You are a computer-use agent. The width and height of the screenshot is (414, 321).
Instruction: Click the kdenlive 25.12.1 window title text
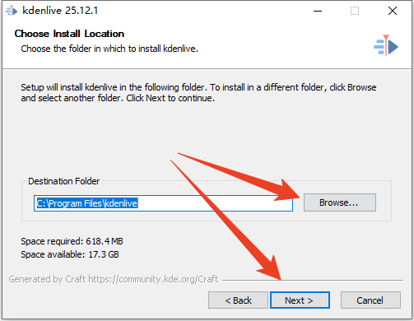click(x=60, y=11)
